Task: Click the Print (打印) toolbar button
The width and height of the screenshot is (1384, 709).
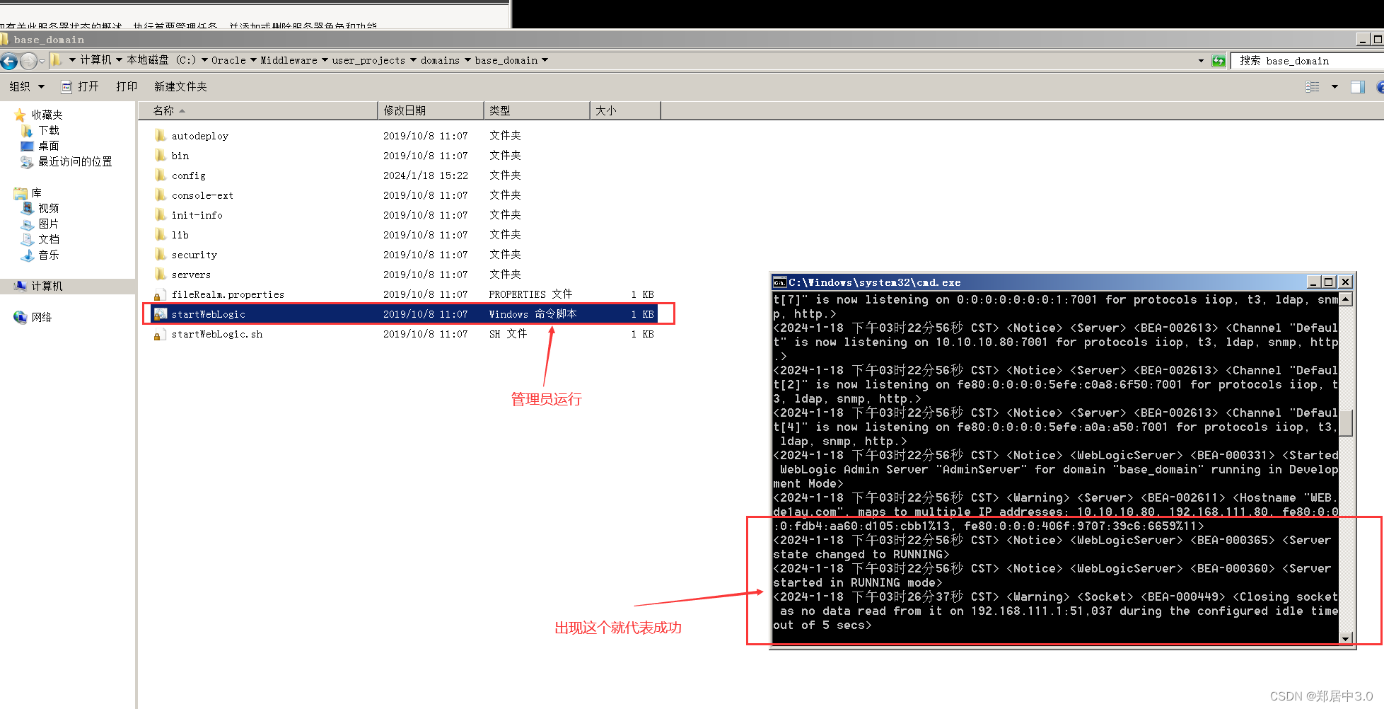Action: [127, 86]
